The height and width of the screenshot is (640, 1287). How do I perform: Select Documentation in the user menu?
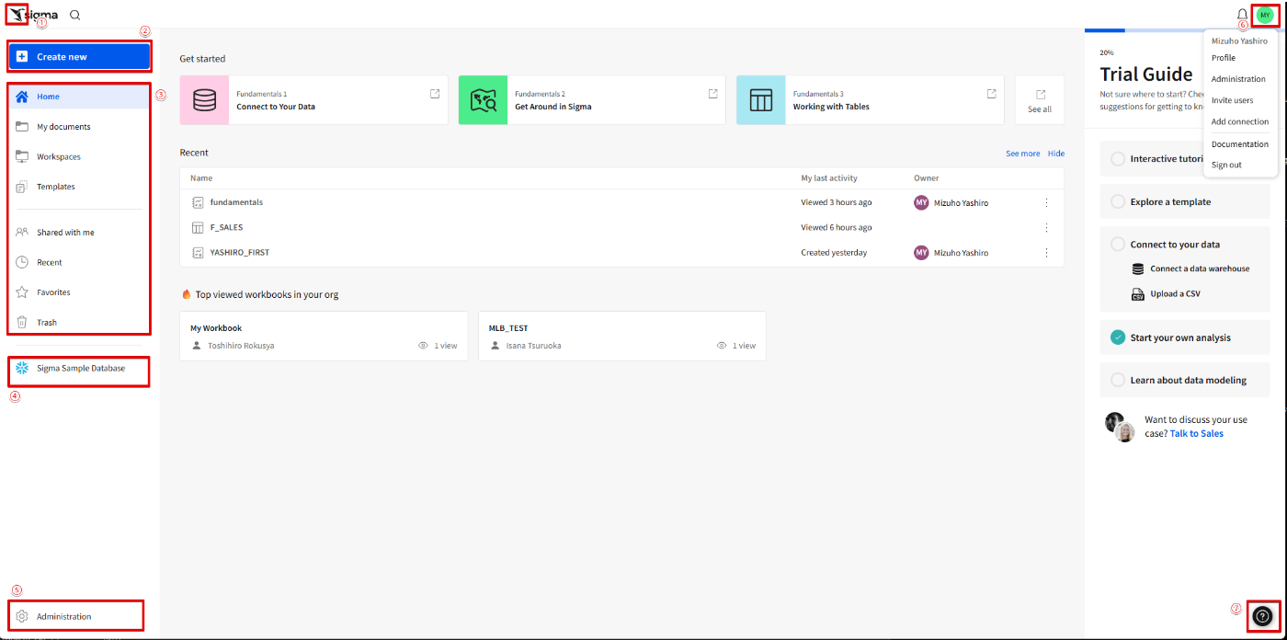point(1240,144)
